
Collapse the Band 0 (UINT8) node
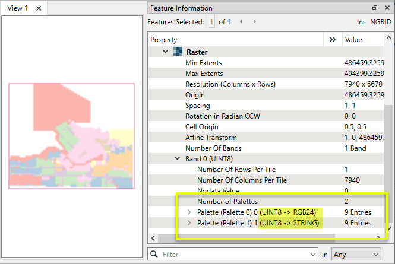coord(177,159)
